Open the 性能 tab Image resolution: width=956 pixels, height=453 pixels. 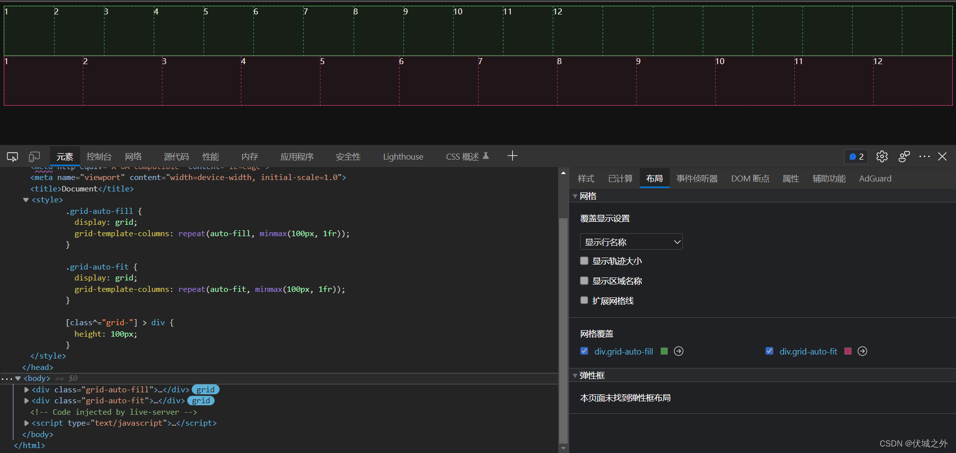(211, 157)
